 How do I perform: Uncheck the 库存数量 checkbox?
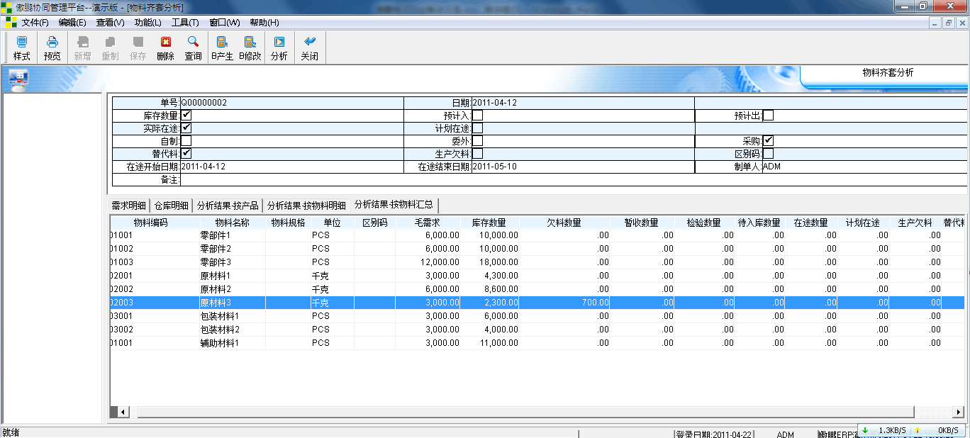(x=187, y=115)
